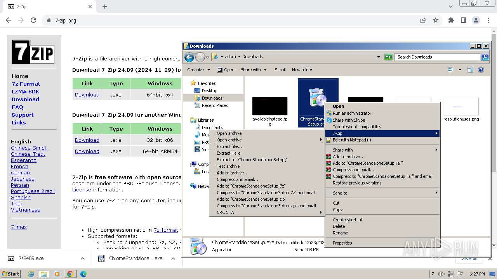Click the New folder toolbar button
The image size is (497, 279).
tap(302, 70)
